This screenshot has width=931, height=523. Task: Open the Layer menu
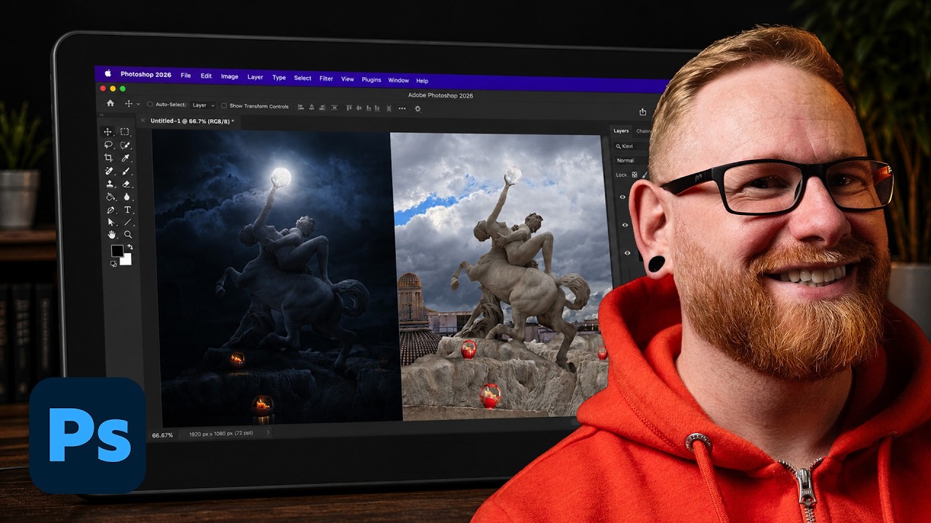(255, 77)
